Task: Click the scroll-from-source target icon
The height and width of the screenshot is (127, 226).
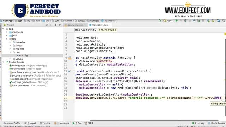Action: (x=46, y=25)
